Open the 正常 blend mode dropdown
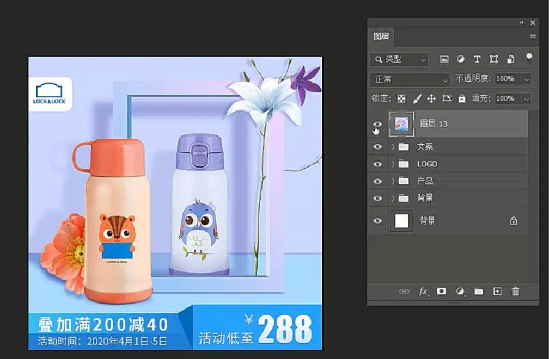 coord(410,79)
